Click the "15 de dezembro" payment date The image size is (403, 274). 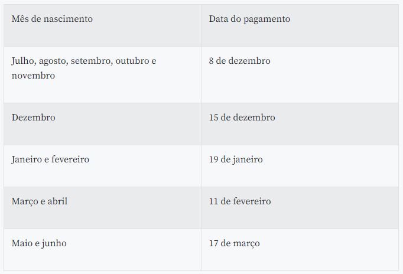242,118
